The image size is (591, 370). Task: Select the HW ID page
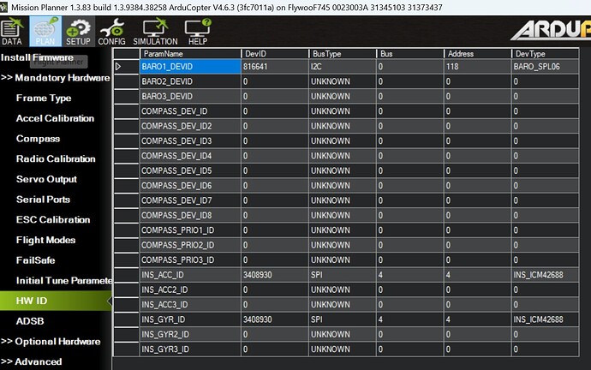pos(56,301)
